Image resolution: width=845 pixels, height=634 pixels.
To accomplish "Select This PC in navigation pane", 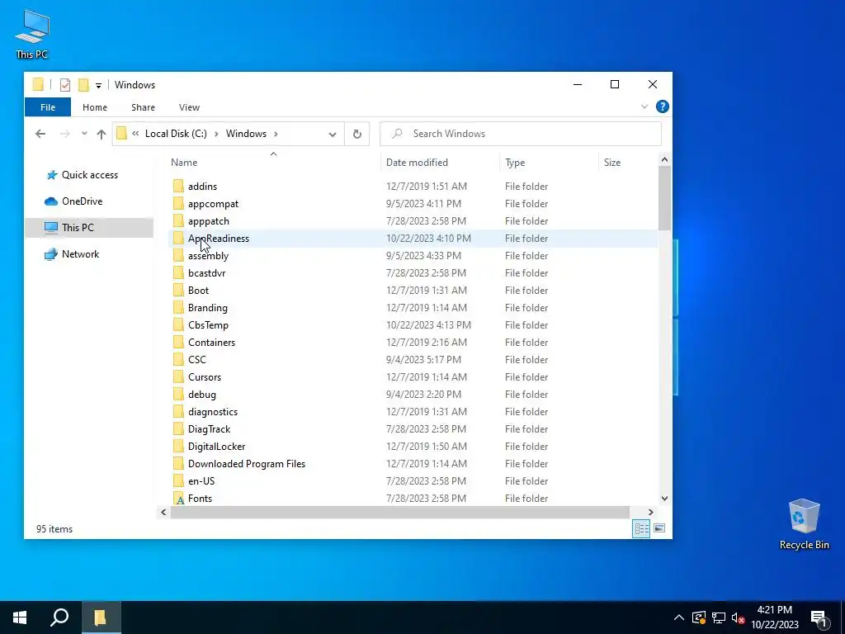I will click(x=89, y=228).
